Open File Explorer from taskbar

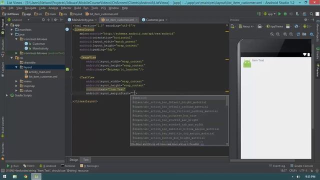(x=14, y=176)
